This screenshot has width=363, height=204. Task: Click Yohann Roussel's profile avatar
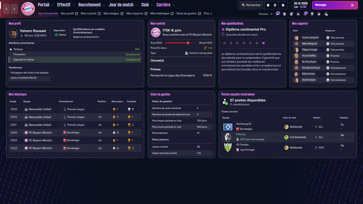click(x=13, y=33)
